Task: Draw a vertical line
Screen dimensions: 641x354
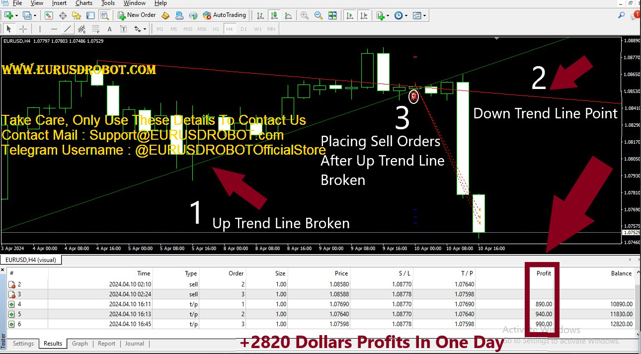Action: (40, 29)
